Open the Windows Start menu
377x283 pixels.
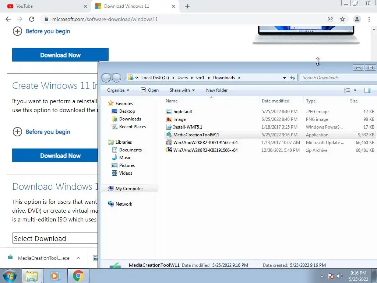pos(10,276)
